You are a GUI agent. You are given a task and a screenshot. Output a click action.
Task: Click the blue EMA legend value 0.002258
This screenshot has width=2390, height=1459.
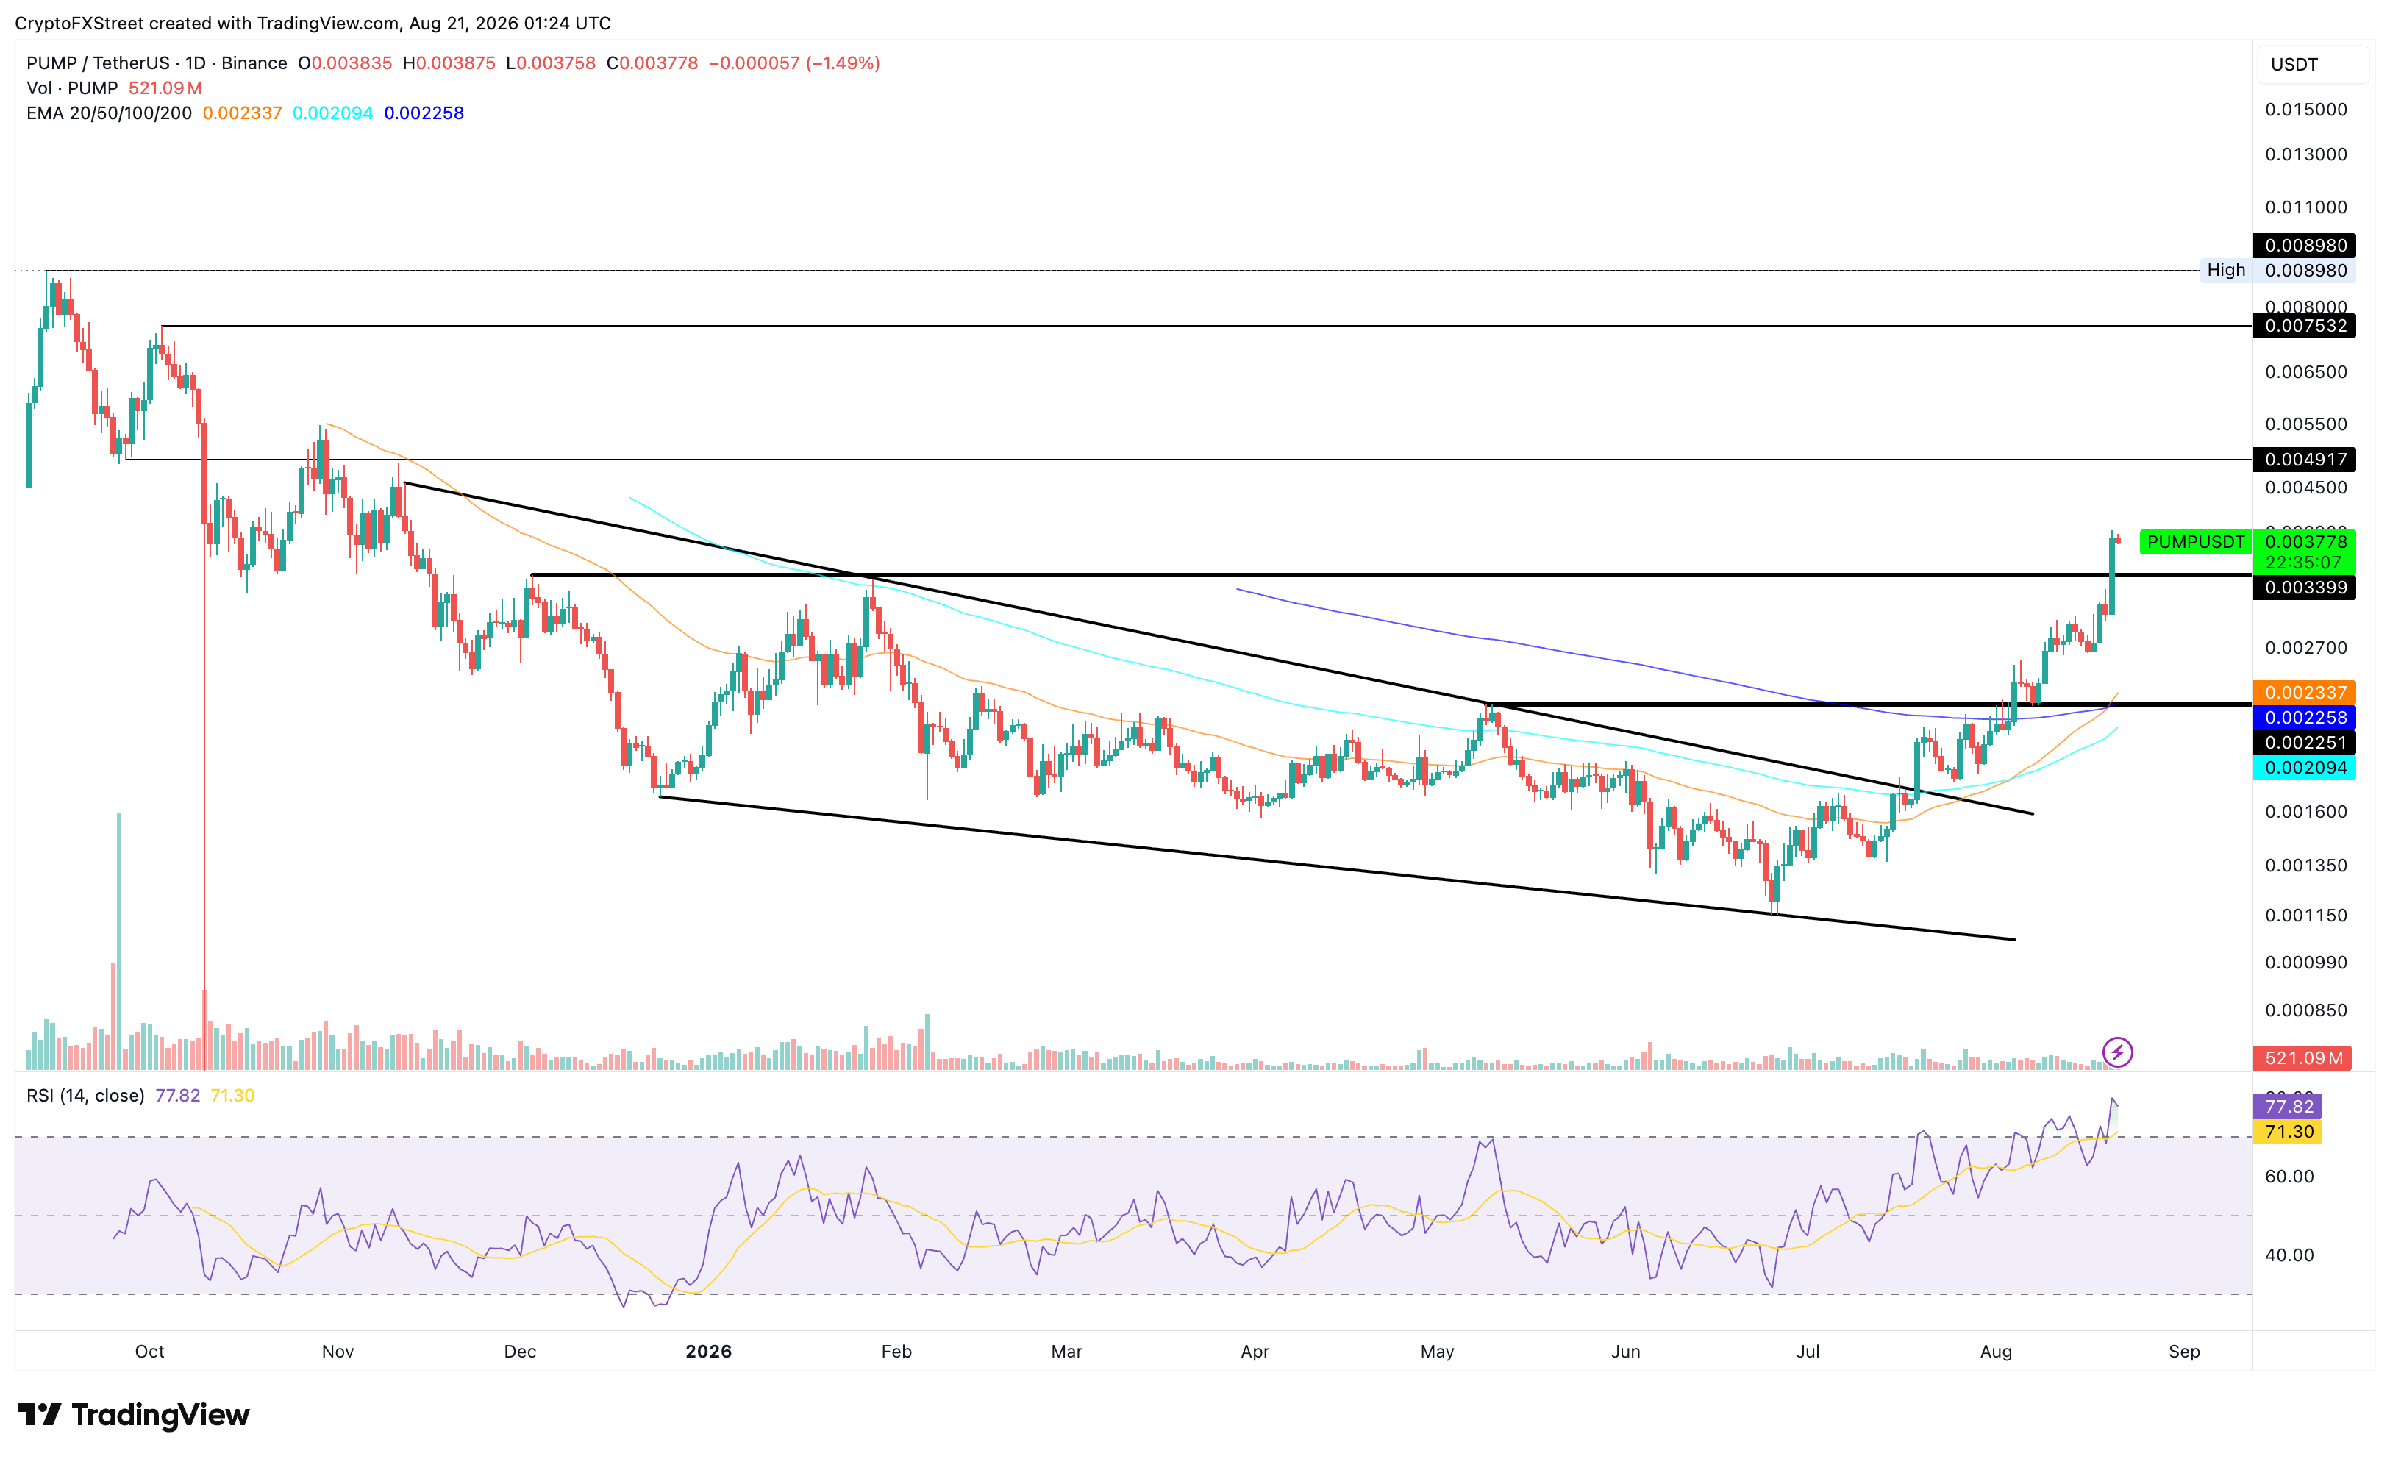[x=424, y=113]
